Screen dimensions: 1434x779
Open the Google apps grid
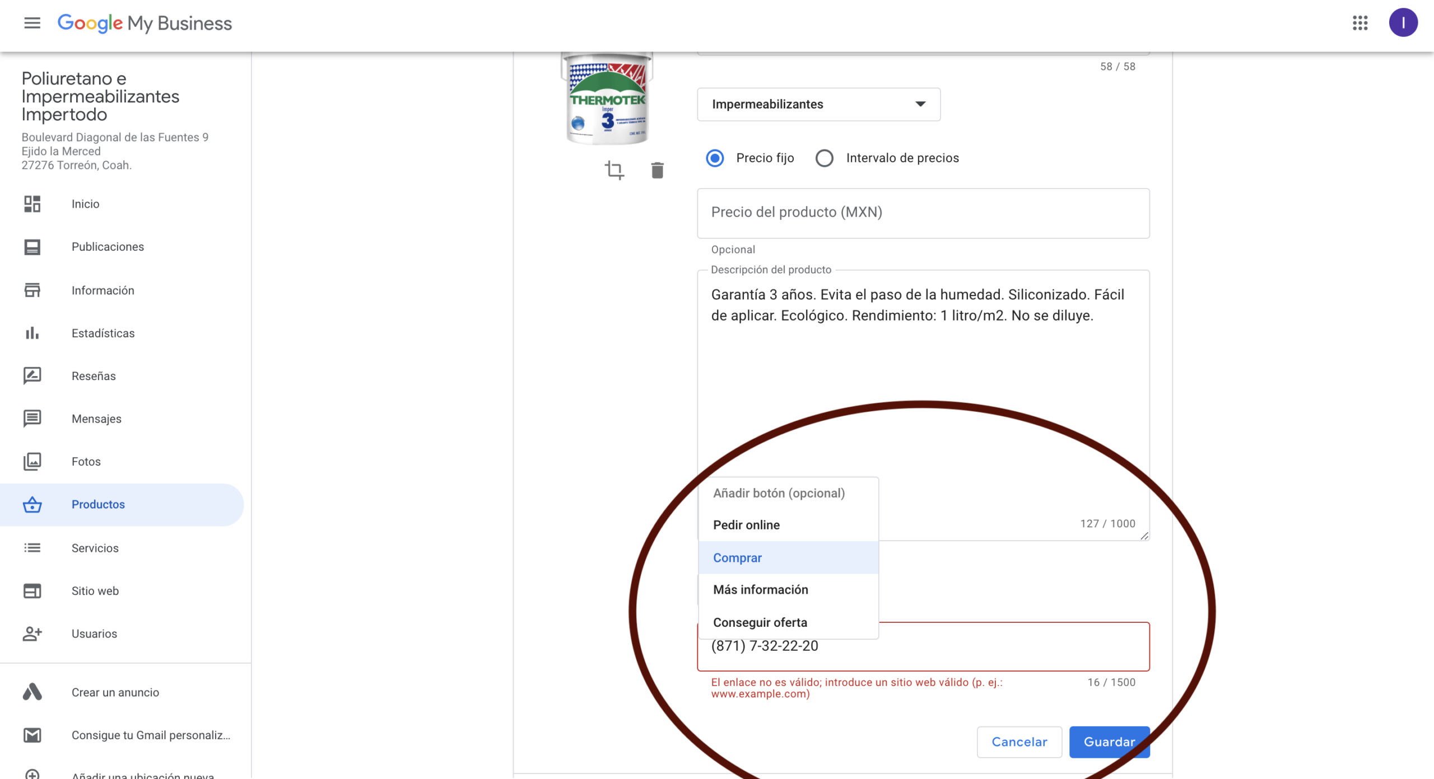point(1360,23)
